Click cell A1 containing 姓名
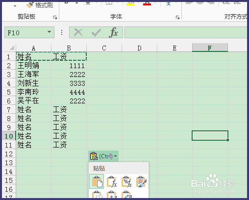This screenshot has height=200, width=249. pos(34,56)
